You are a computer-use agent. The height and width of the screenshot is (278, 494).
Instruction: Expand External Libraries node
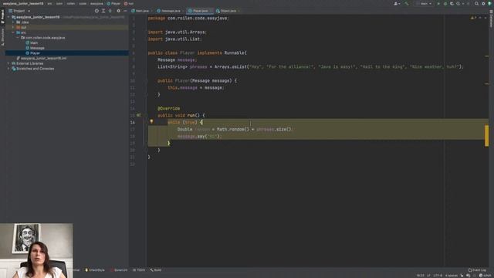pyautogui.click(x=8, y=63)
